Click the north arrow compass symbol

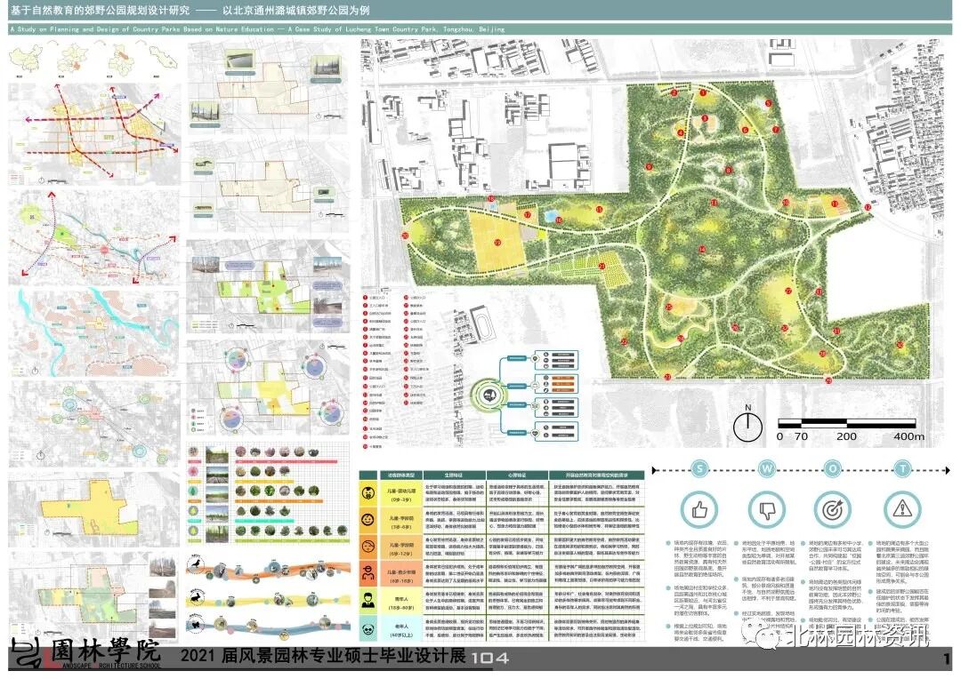pyautogui.click(x=747, y=424)
